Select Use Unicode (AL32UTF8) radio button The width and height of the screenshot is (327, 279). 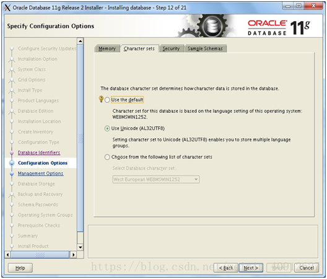click(x=107, y=128)
